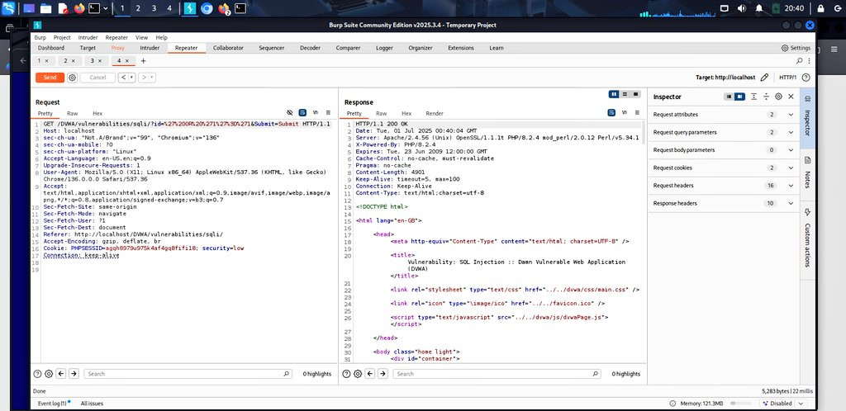Add a new Repeater tab with plus
This screenshot has height=411, width=846.
pyautogui.click(x=144, y=61)
